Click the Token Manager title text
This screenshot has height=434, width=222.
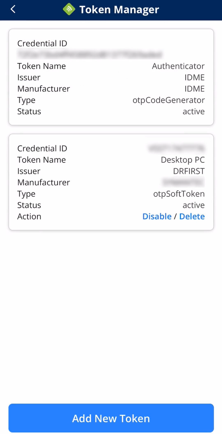119,9
